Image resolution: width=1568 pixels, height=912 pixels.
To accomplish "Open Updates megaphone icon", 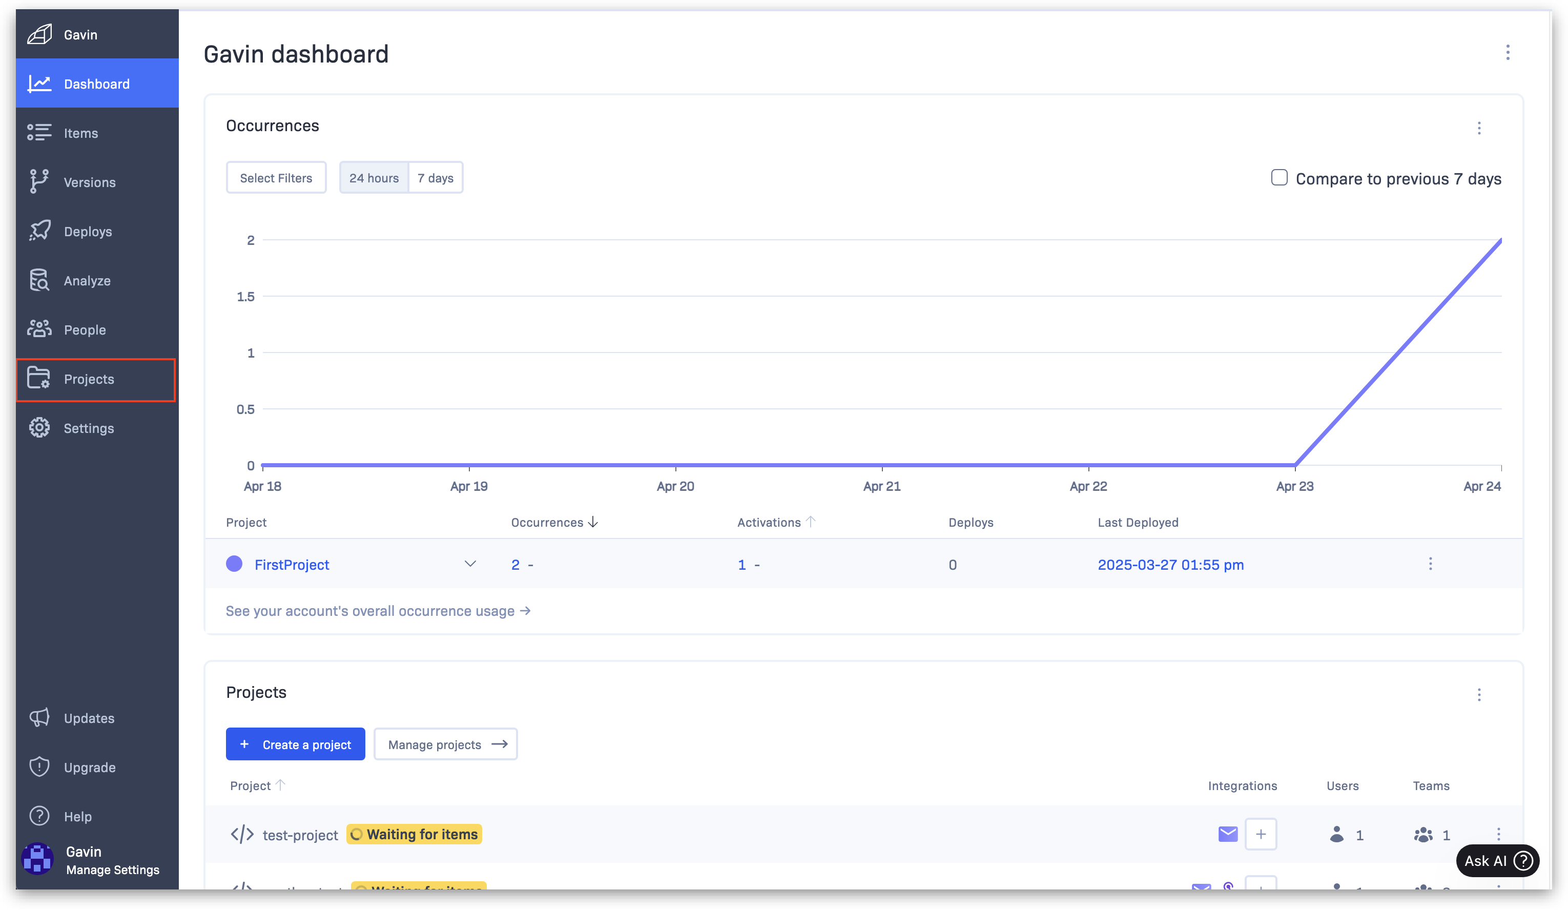I will pyautogui.click(x=39, y=717).
